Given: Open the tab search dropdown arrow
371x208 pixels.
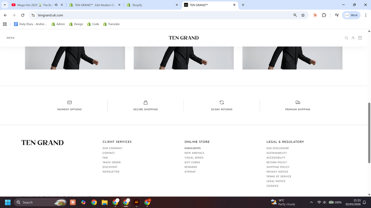Looking at the screenshot, I should pos(5,5).
